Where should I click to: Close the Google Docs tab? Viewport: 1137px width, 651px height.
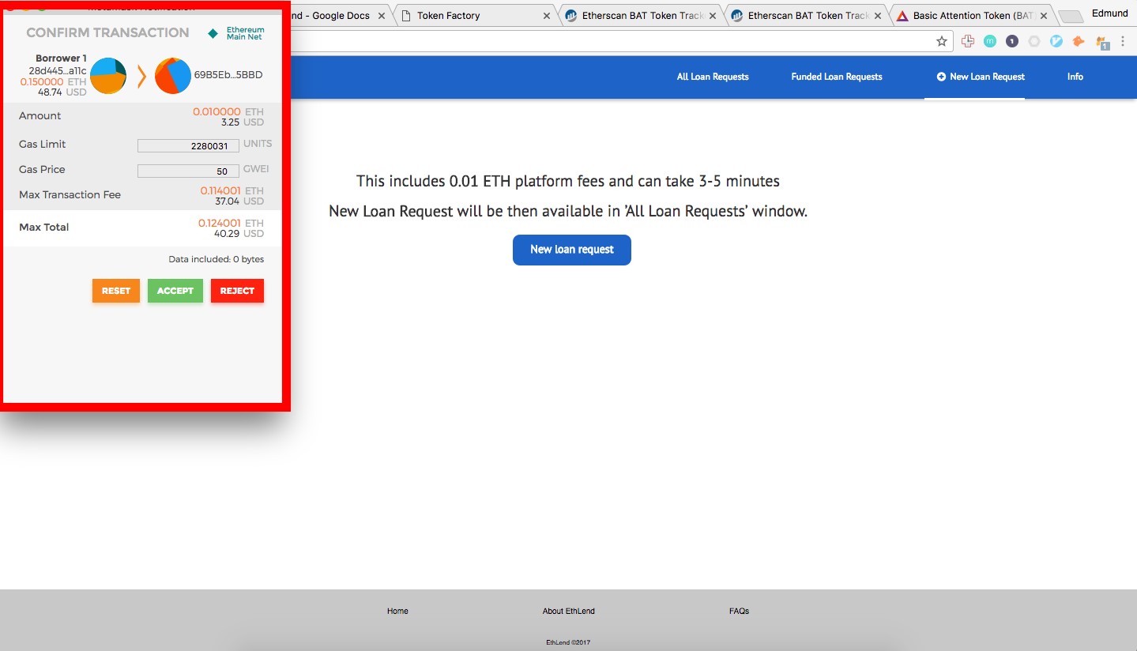(382, 16)
